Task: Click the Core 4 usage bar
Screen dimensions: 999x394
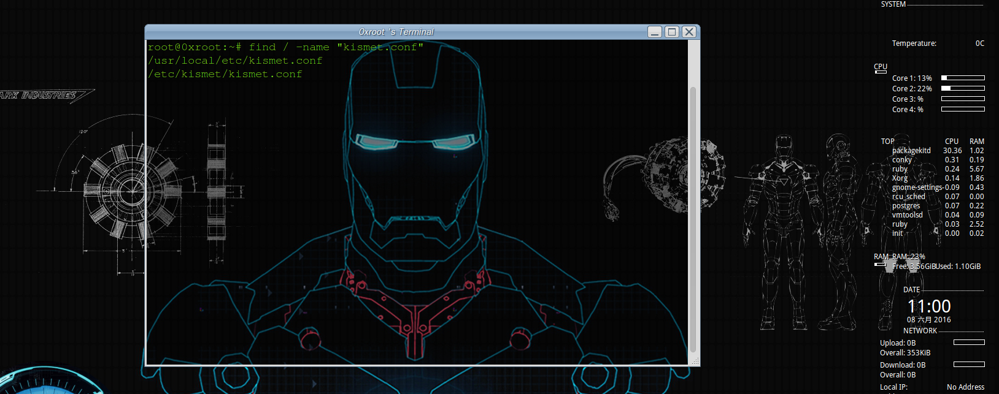Action: point(963,109)
